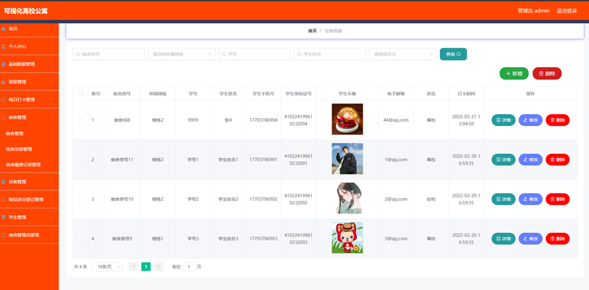This screenshot has height=290, width=589.
Task: Click the 学生头像 column header
Action: [347, 94]
